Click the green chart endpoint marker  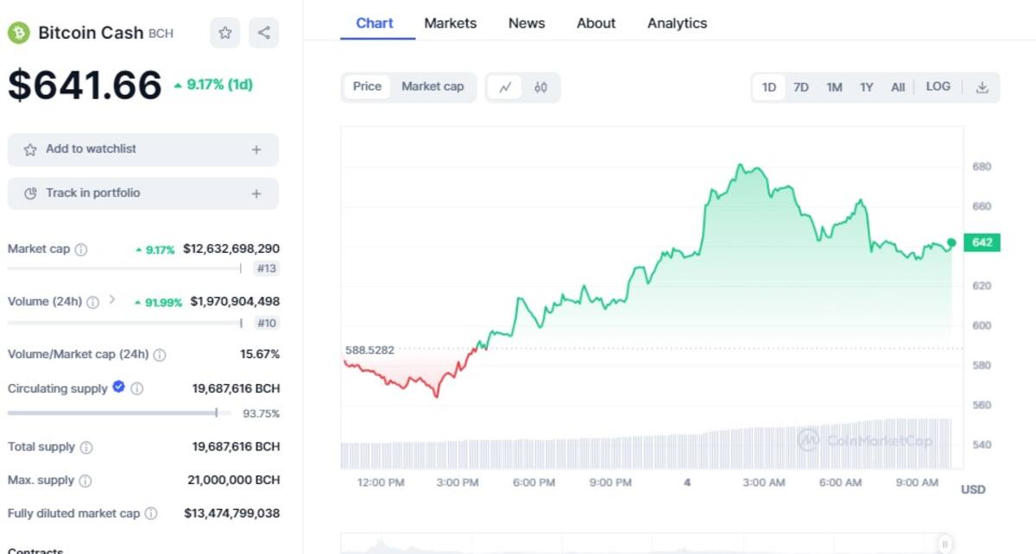[x=951, y=243]
